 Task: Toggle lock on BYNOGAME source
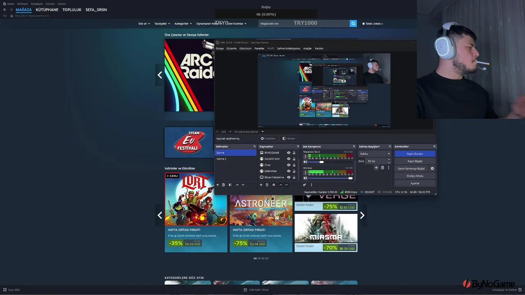click(294, 153)
